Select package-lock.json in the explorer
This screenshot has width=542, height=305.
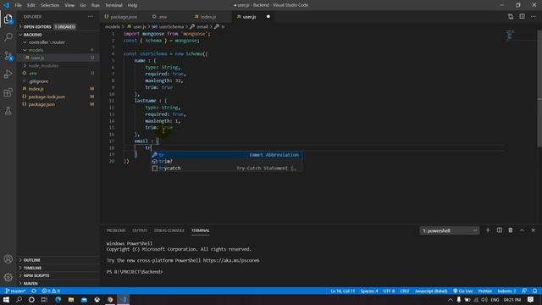click(x=58, y=97)
